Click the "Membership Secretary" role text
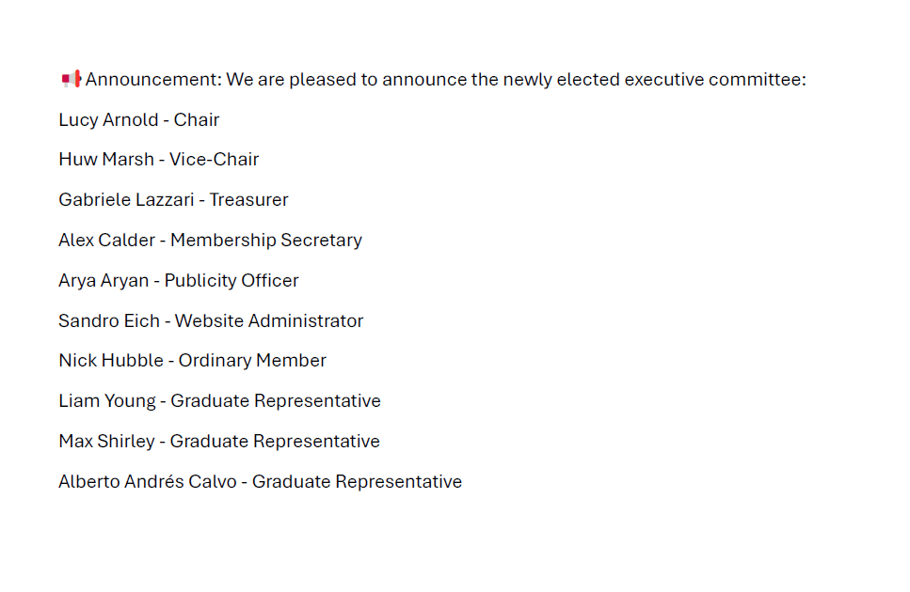The width and height of the screenshot is (910, 592). [266, 241]
